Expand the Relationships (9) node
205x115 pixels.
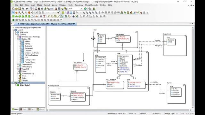(x=18, y=73)
